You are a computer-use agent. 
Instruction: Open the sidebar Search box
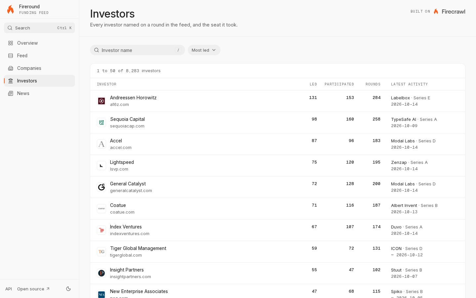click(x=39, y=28)
